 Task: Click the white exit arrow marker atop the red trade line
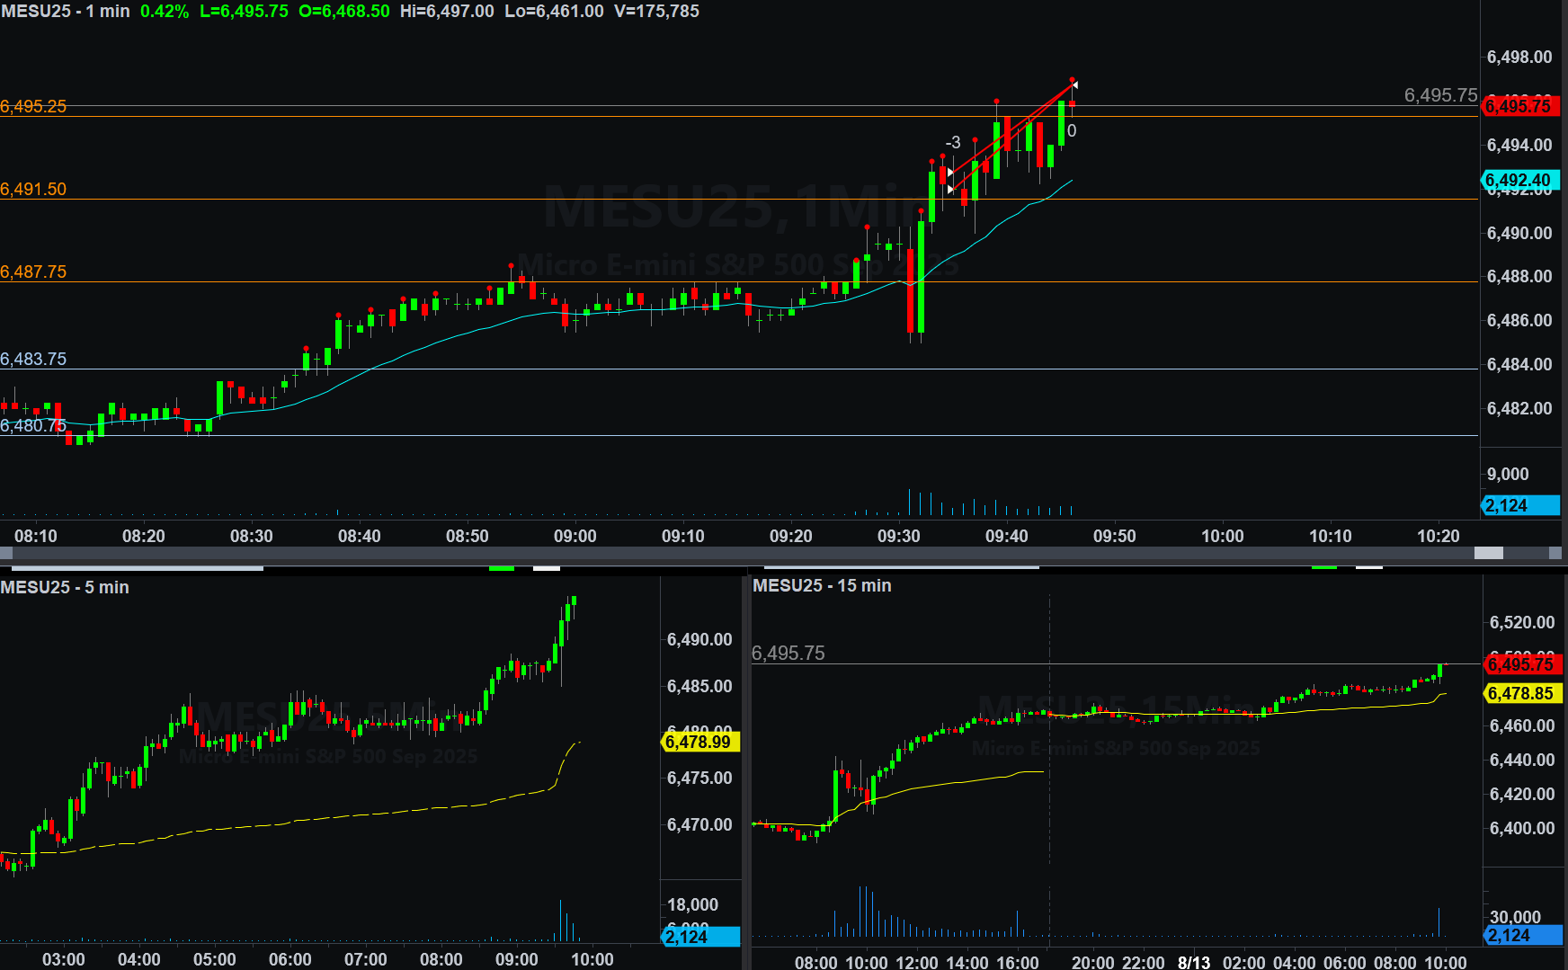point(1075,85)
